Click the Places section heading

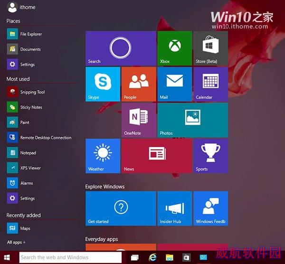click(13, 21)
